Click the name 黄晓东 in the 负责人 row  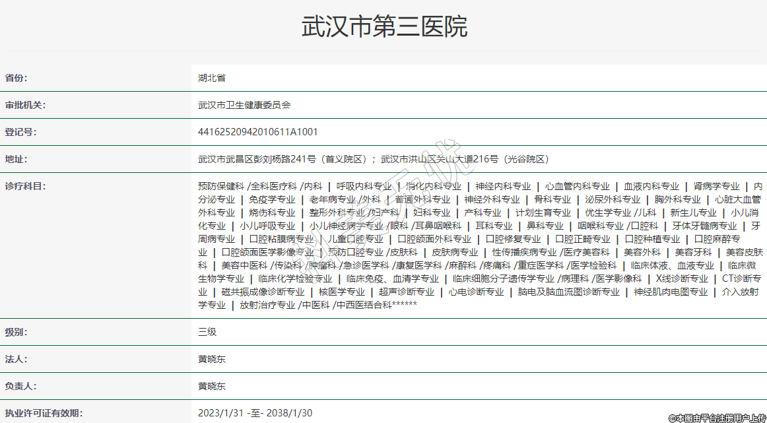212,386
